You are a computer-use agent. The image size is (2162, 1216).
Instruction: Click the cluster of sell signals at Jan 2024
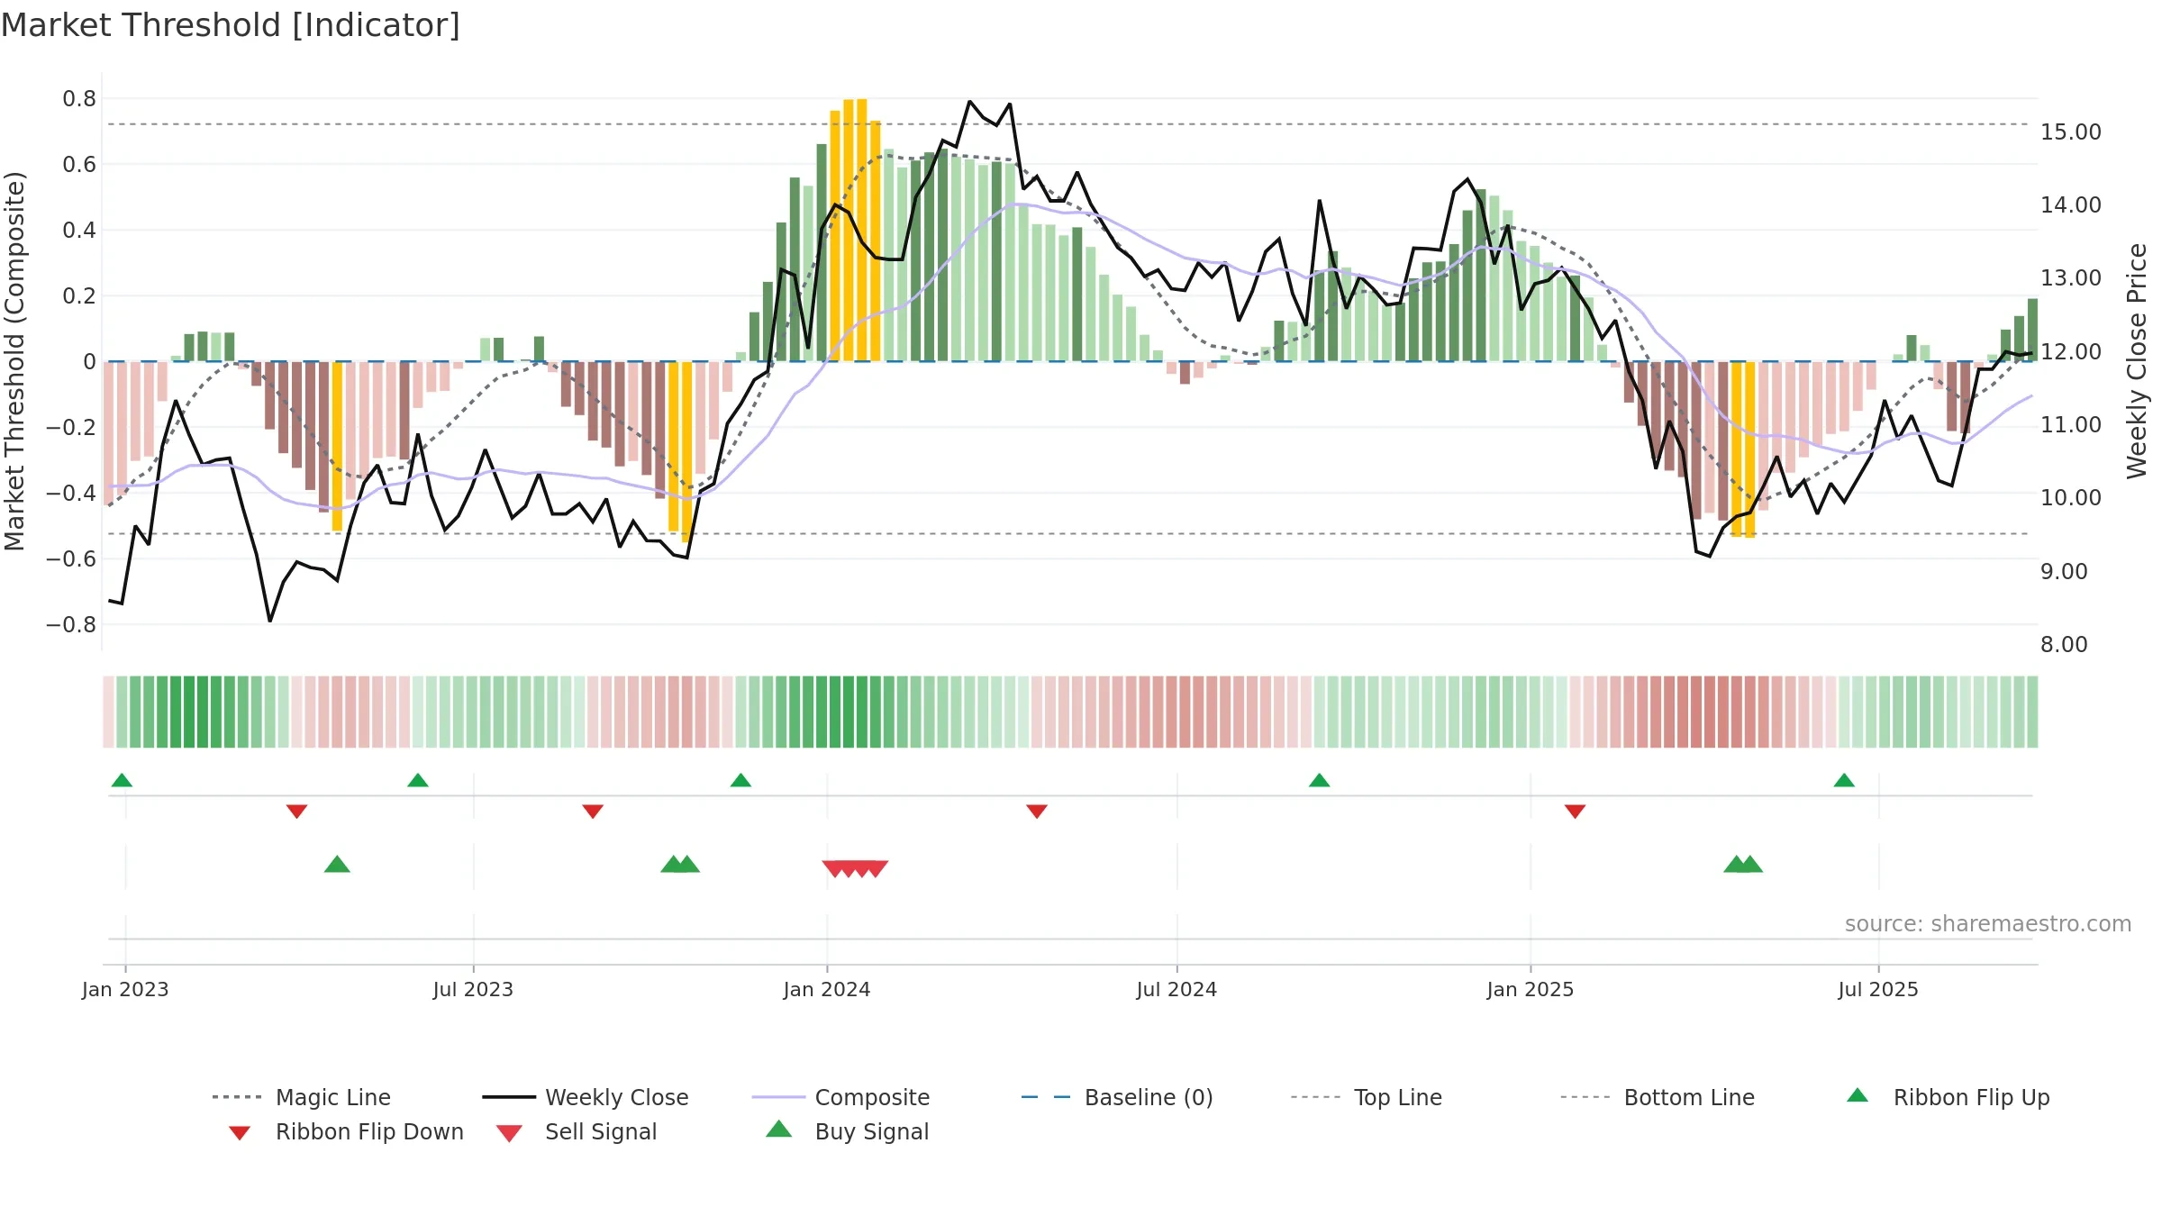[855, 868]
